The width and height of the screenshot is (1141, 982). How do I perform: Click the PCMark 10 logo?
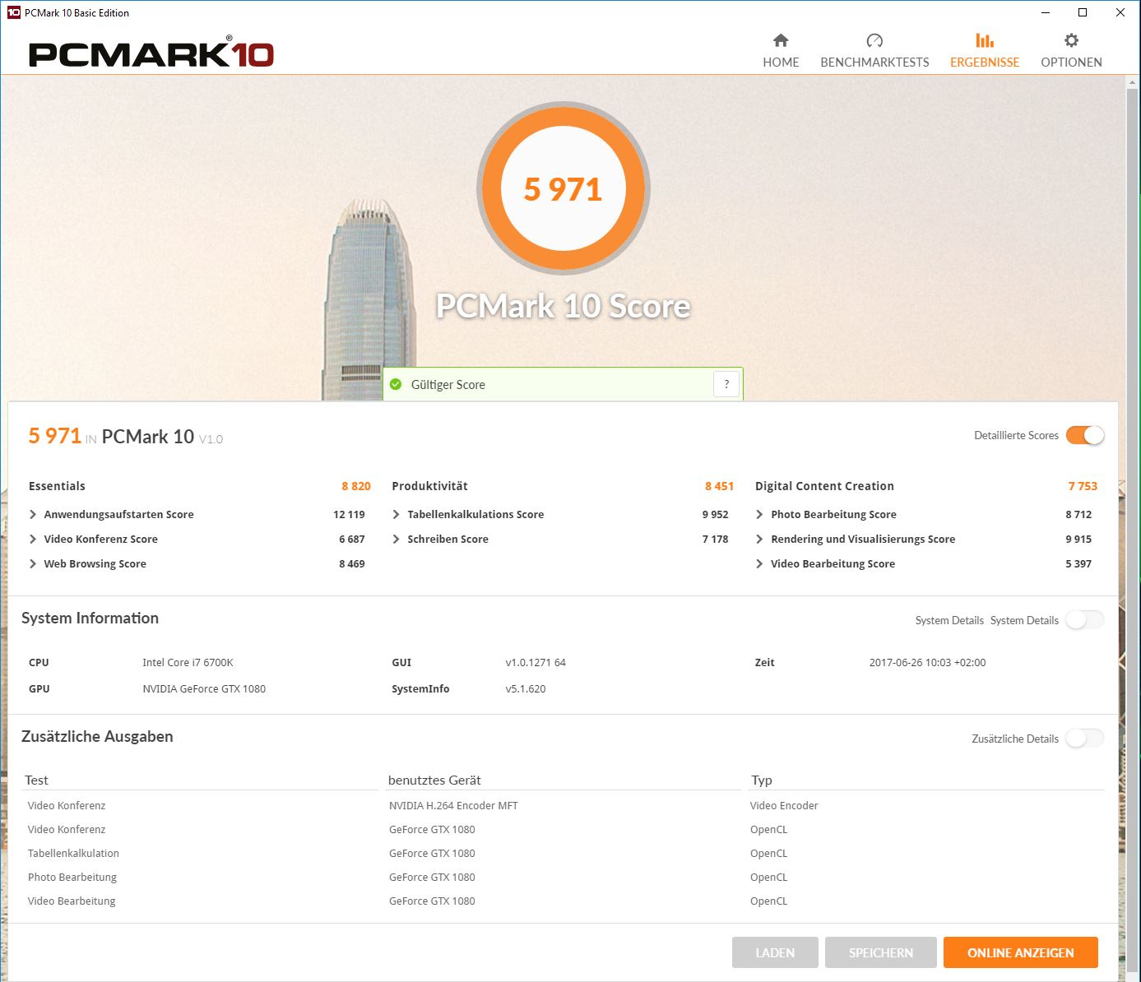151,53
